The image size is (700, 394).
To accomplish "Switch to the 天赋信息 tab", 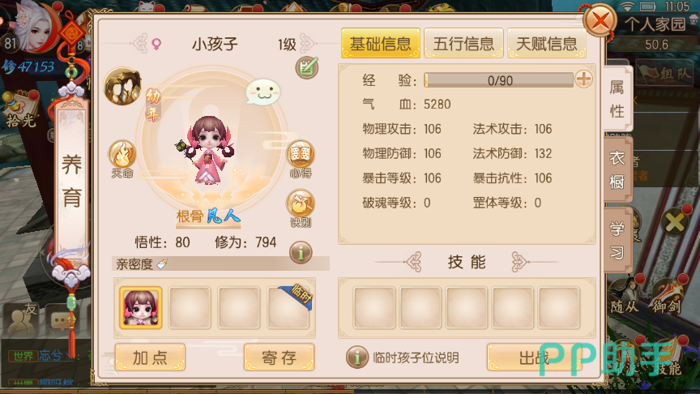I will (546, 43).
